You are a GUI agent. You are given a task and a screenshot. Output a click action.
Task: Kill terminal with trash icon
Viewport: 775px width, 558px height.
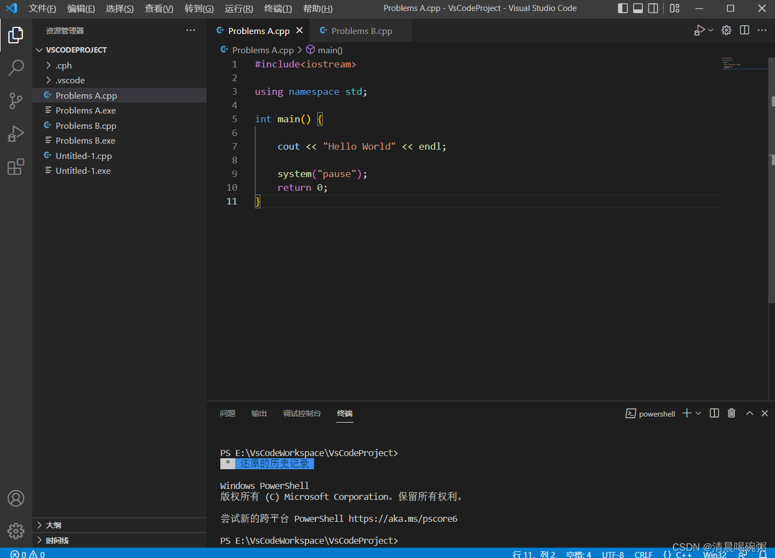click(x=731, y=413)
